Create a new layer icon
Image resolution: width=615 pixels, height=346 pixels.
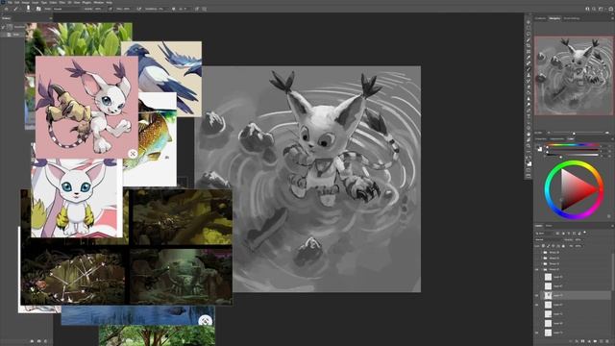(602, 341)
